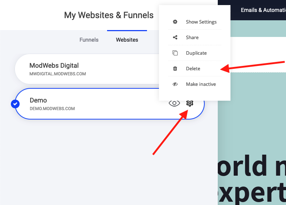Toggle the blue checkmark on Demo
The height and width of the screenshot is (205, 286).
(15, 104)
